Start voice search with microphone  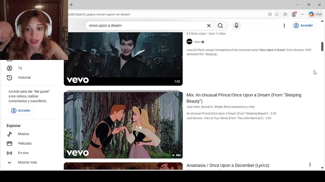[x=236, y=26]
